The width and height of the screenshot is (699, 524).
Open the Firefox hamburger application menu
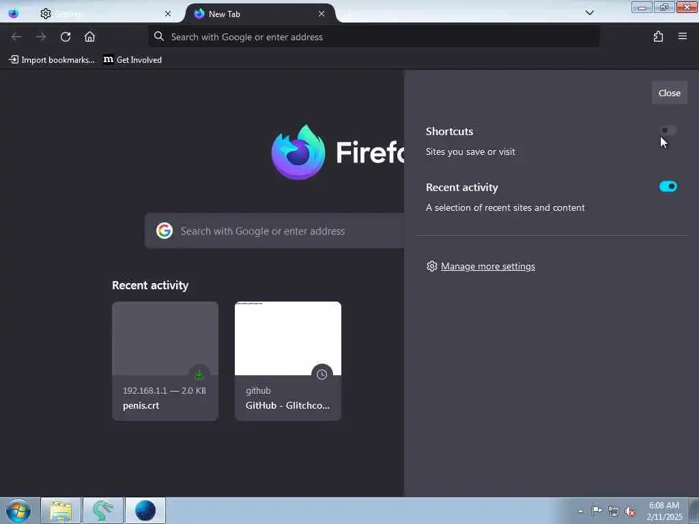(683, 37)
